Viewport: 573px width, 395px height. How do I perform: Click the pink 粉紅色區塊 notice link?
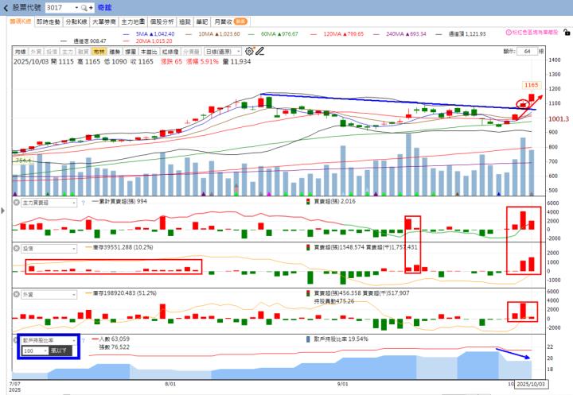(532, 32)
